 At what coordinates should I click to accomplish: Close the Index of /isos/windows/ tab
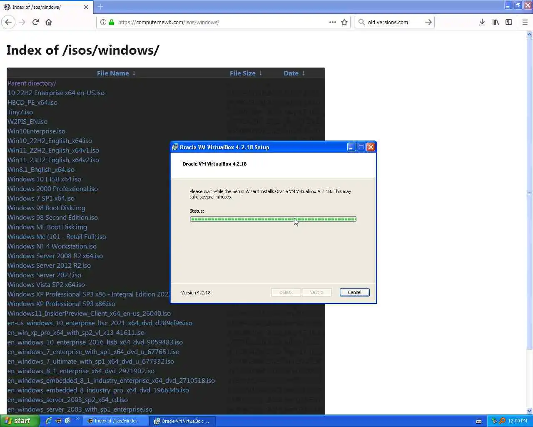(86, 7)
